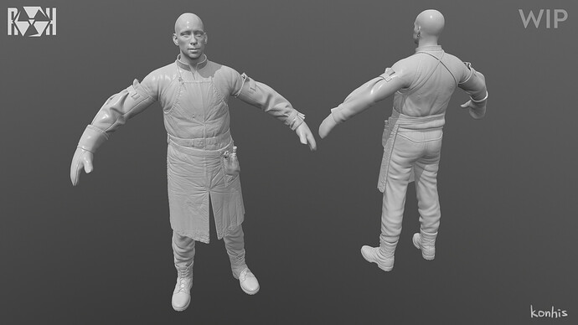Viewport: 578px width, 325px height.
Task: Click the front character's bare outstretched hand
Action: 306,135
